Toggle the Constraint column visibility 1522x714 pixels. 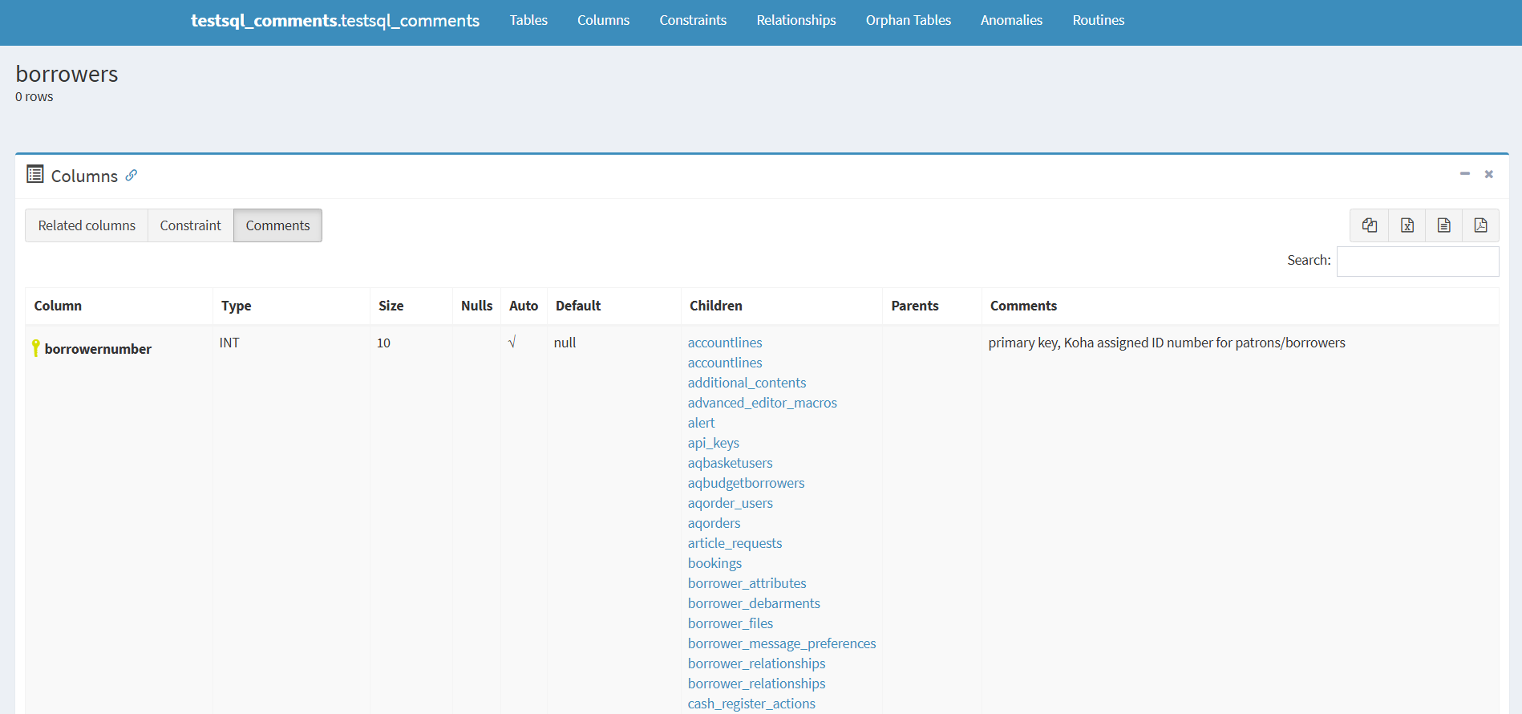[x=190, y=225]
